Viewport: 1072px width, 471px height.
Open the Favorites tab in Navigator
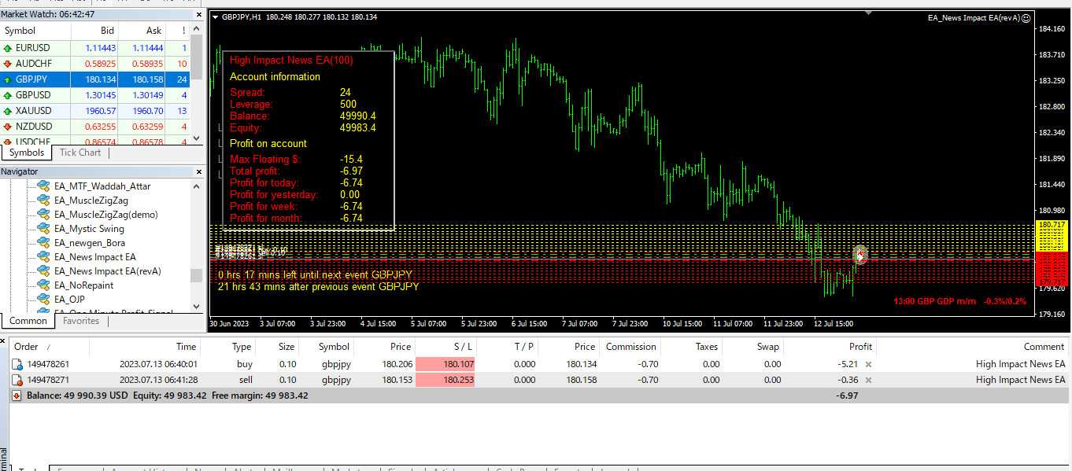coord(81,321)
